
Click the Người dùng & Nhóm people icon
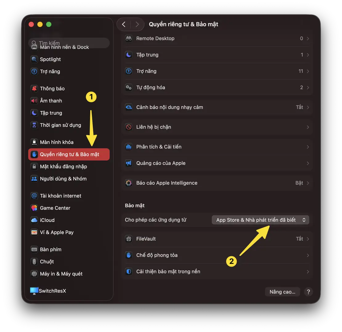coord(34,179)
